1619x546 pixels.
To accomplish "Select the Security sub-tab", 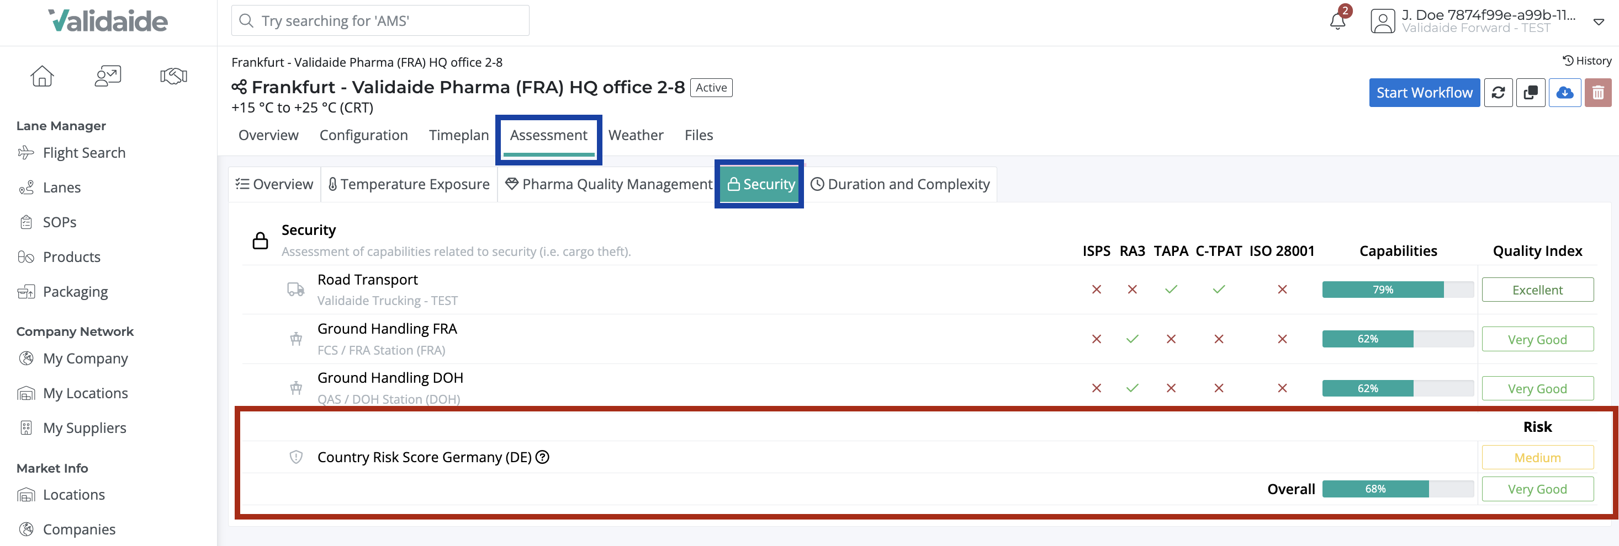I will [760, 184].
